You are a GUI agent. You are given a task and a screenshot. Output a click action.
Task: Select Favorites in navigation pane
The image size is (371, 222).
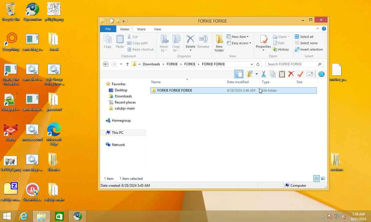[x=116, y=84]
